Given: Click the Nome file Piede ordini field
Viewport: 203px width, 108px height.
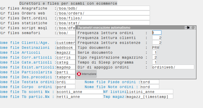Looking at the screenshot, I should [150, 82].
